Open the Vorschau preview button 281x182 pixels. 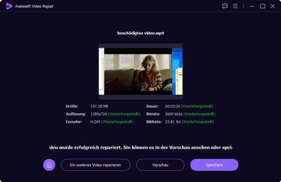tap(160, 165)
